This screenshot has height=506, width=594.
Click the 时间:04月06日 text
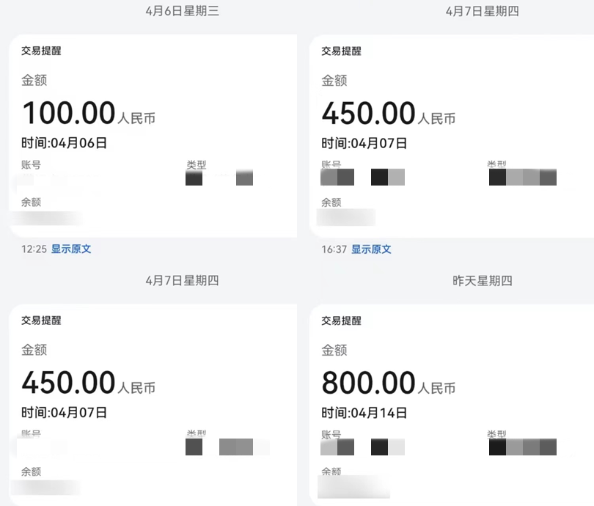point(64,143)
